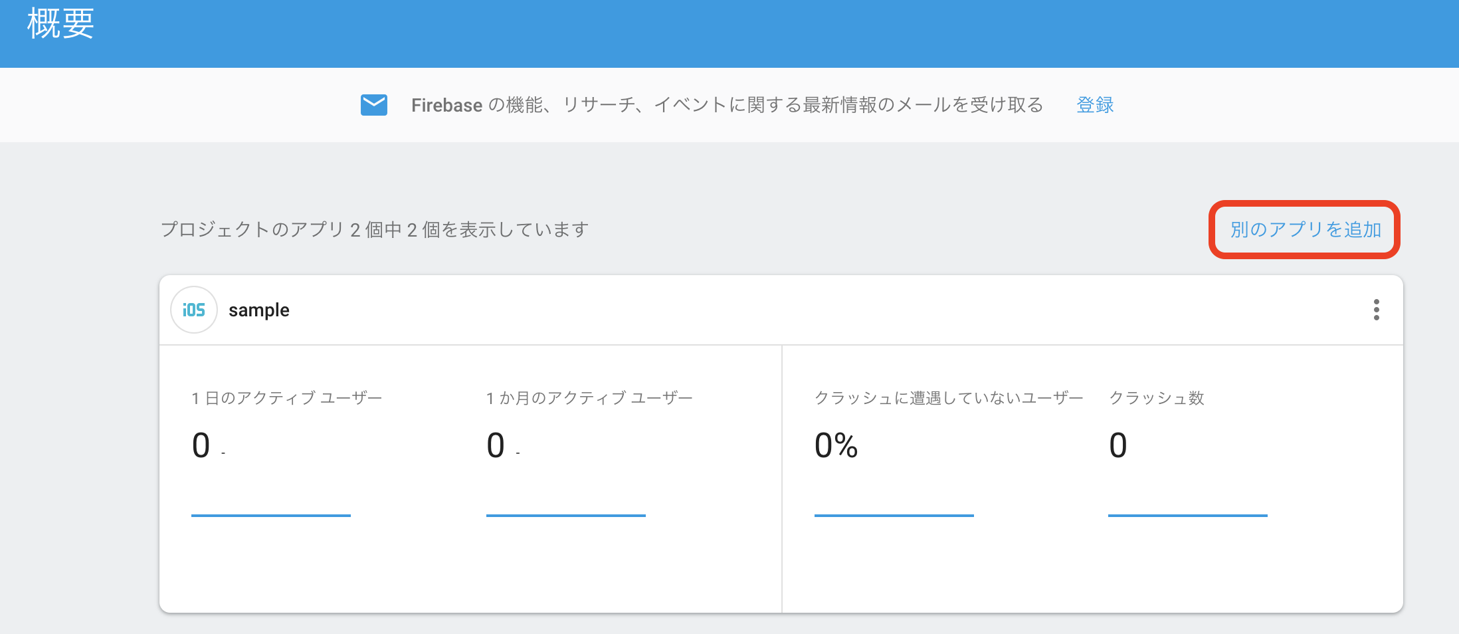Screen dimensions: 1459x634
Task: Click 別のアプリを追加 button
Action: pos(1305,229)
